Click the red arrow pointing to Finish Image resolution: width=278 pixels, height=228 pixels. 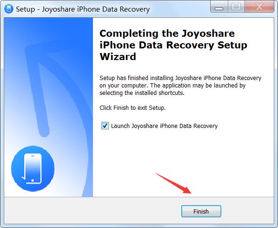tap(173, 183)
